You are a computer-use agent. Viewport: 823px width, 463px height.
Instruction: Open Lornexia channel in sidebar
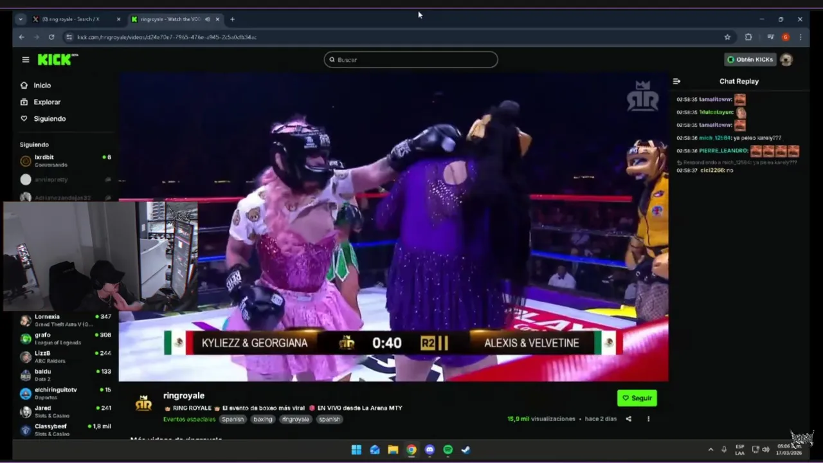coord(66,320)
